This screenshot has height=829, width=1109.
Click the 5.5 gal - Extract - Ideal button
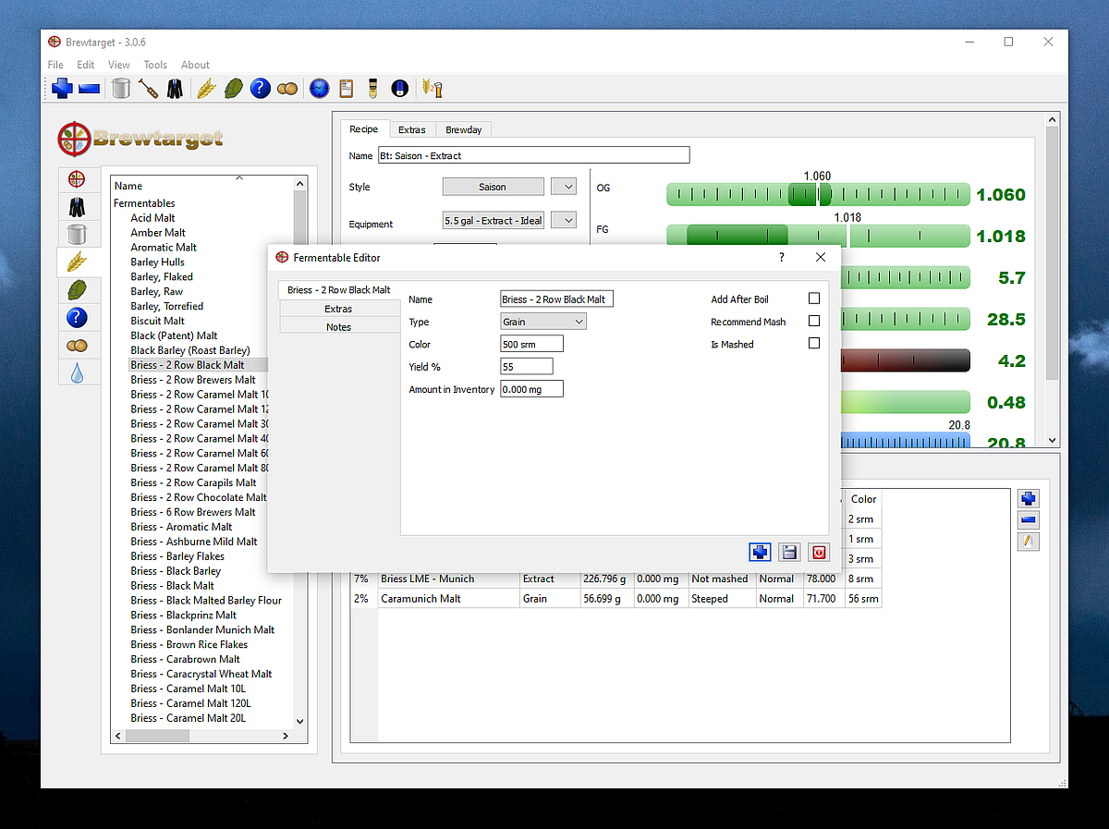[493, 220]
